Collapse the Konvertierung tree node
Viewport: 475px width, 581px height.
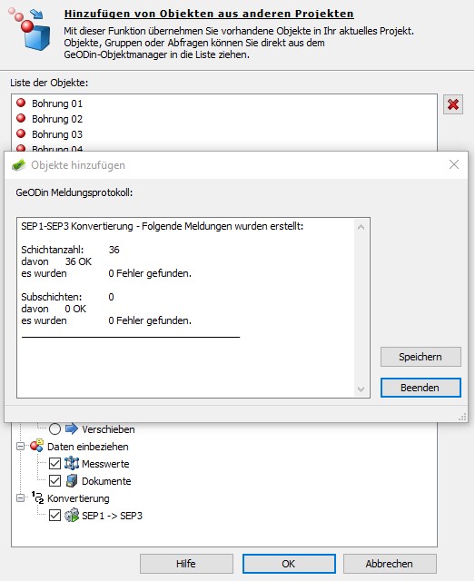20,498
